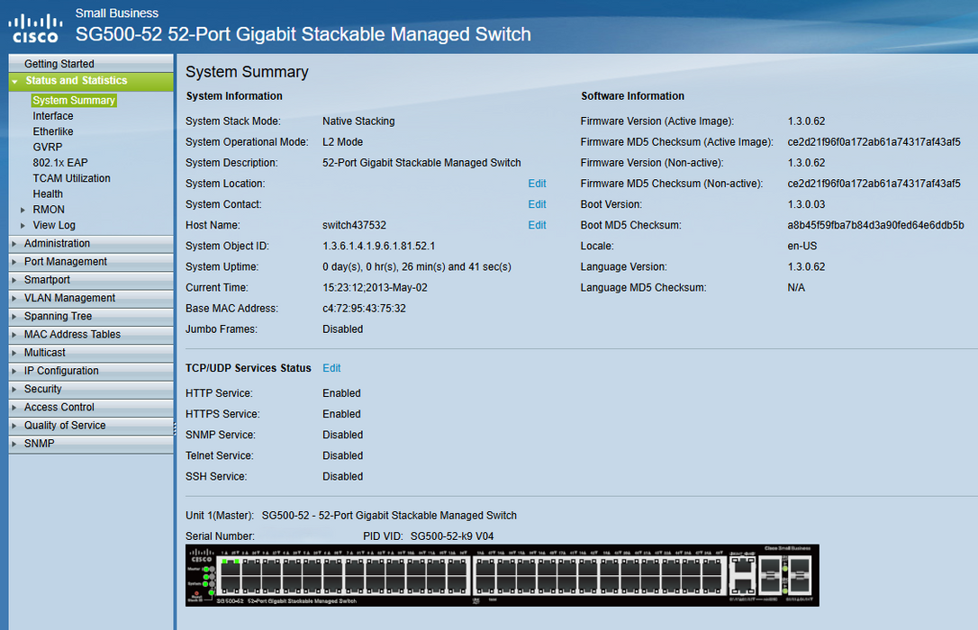Screen dimensions: 978x630
Task: Click the Telnet Service Disabled value
Action: pyautogui.click(x=342, y=455)
